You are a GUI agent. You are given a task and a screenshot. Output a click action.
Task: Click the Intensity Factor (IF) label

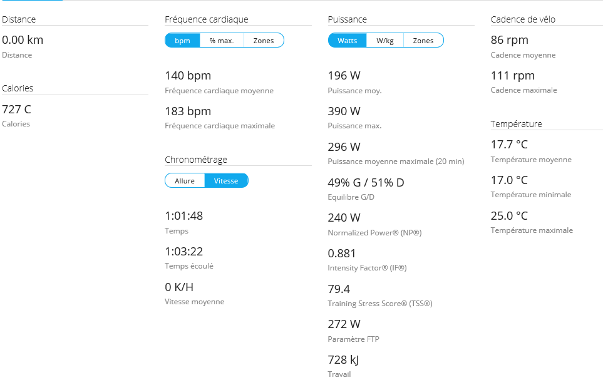[367, 268]
